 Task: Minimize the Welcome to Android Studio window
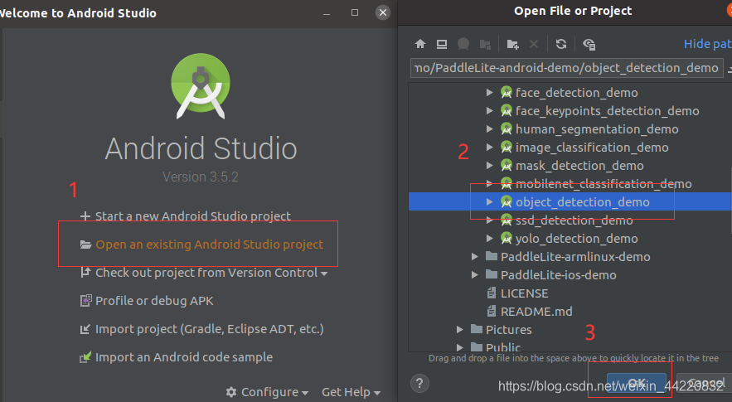[x=327, y=13]
